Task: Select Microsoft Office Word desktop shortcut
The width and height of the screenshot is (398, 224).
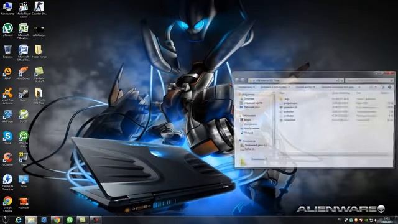Action: (x=24, y=53)
